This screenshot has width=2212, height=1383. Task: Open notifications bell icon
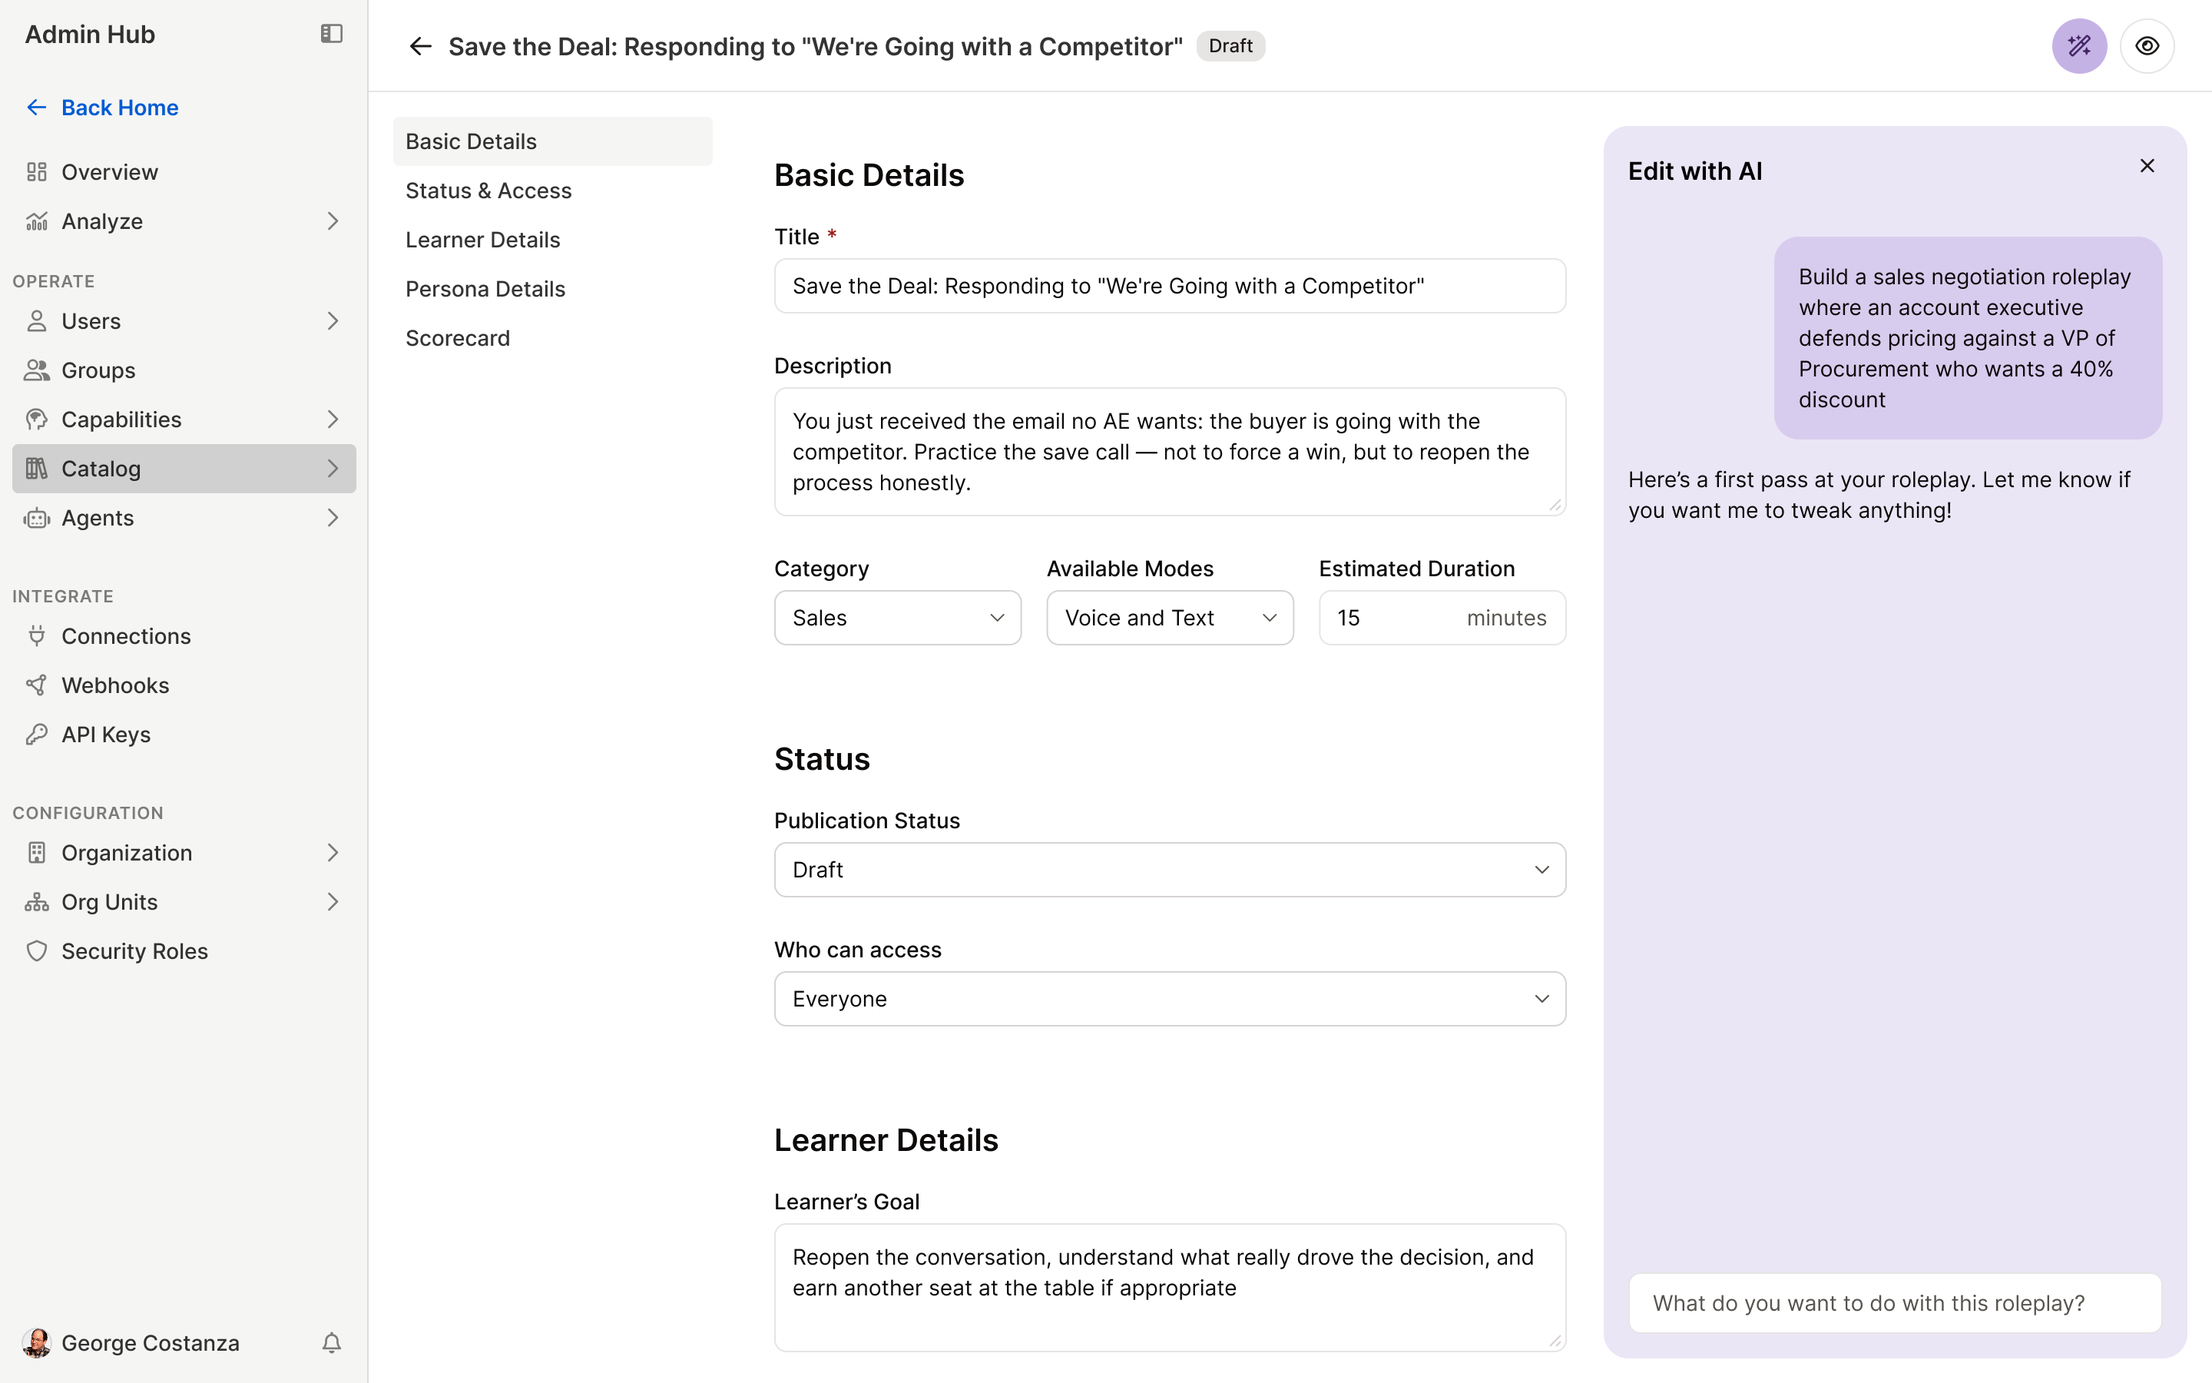pyautogui.click(x=332, y=1343)
